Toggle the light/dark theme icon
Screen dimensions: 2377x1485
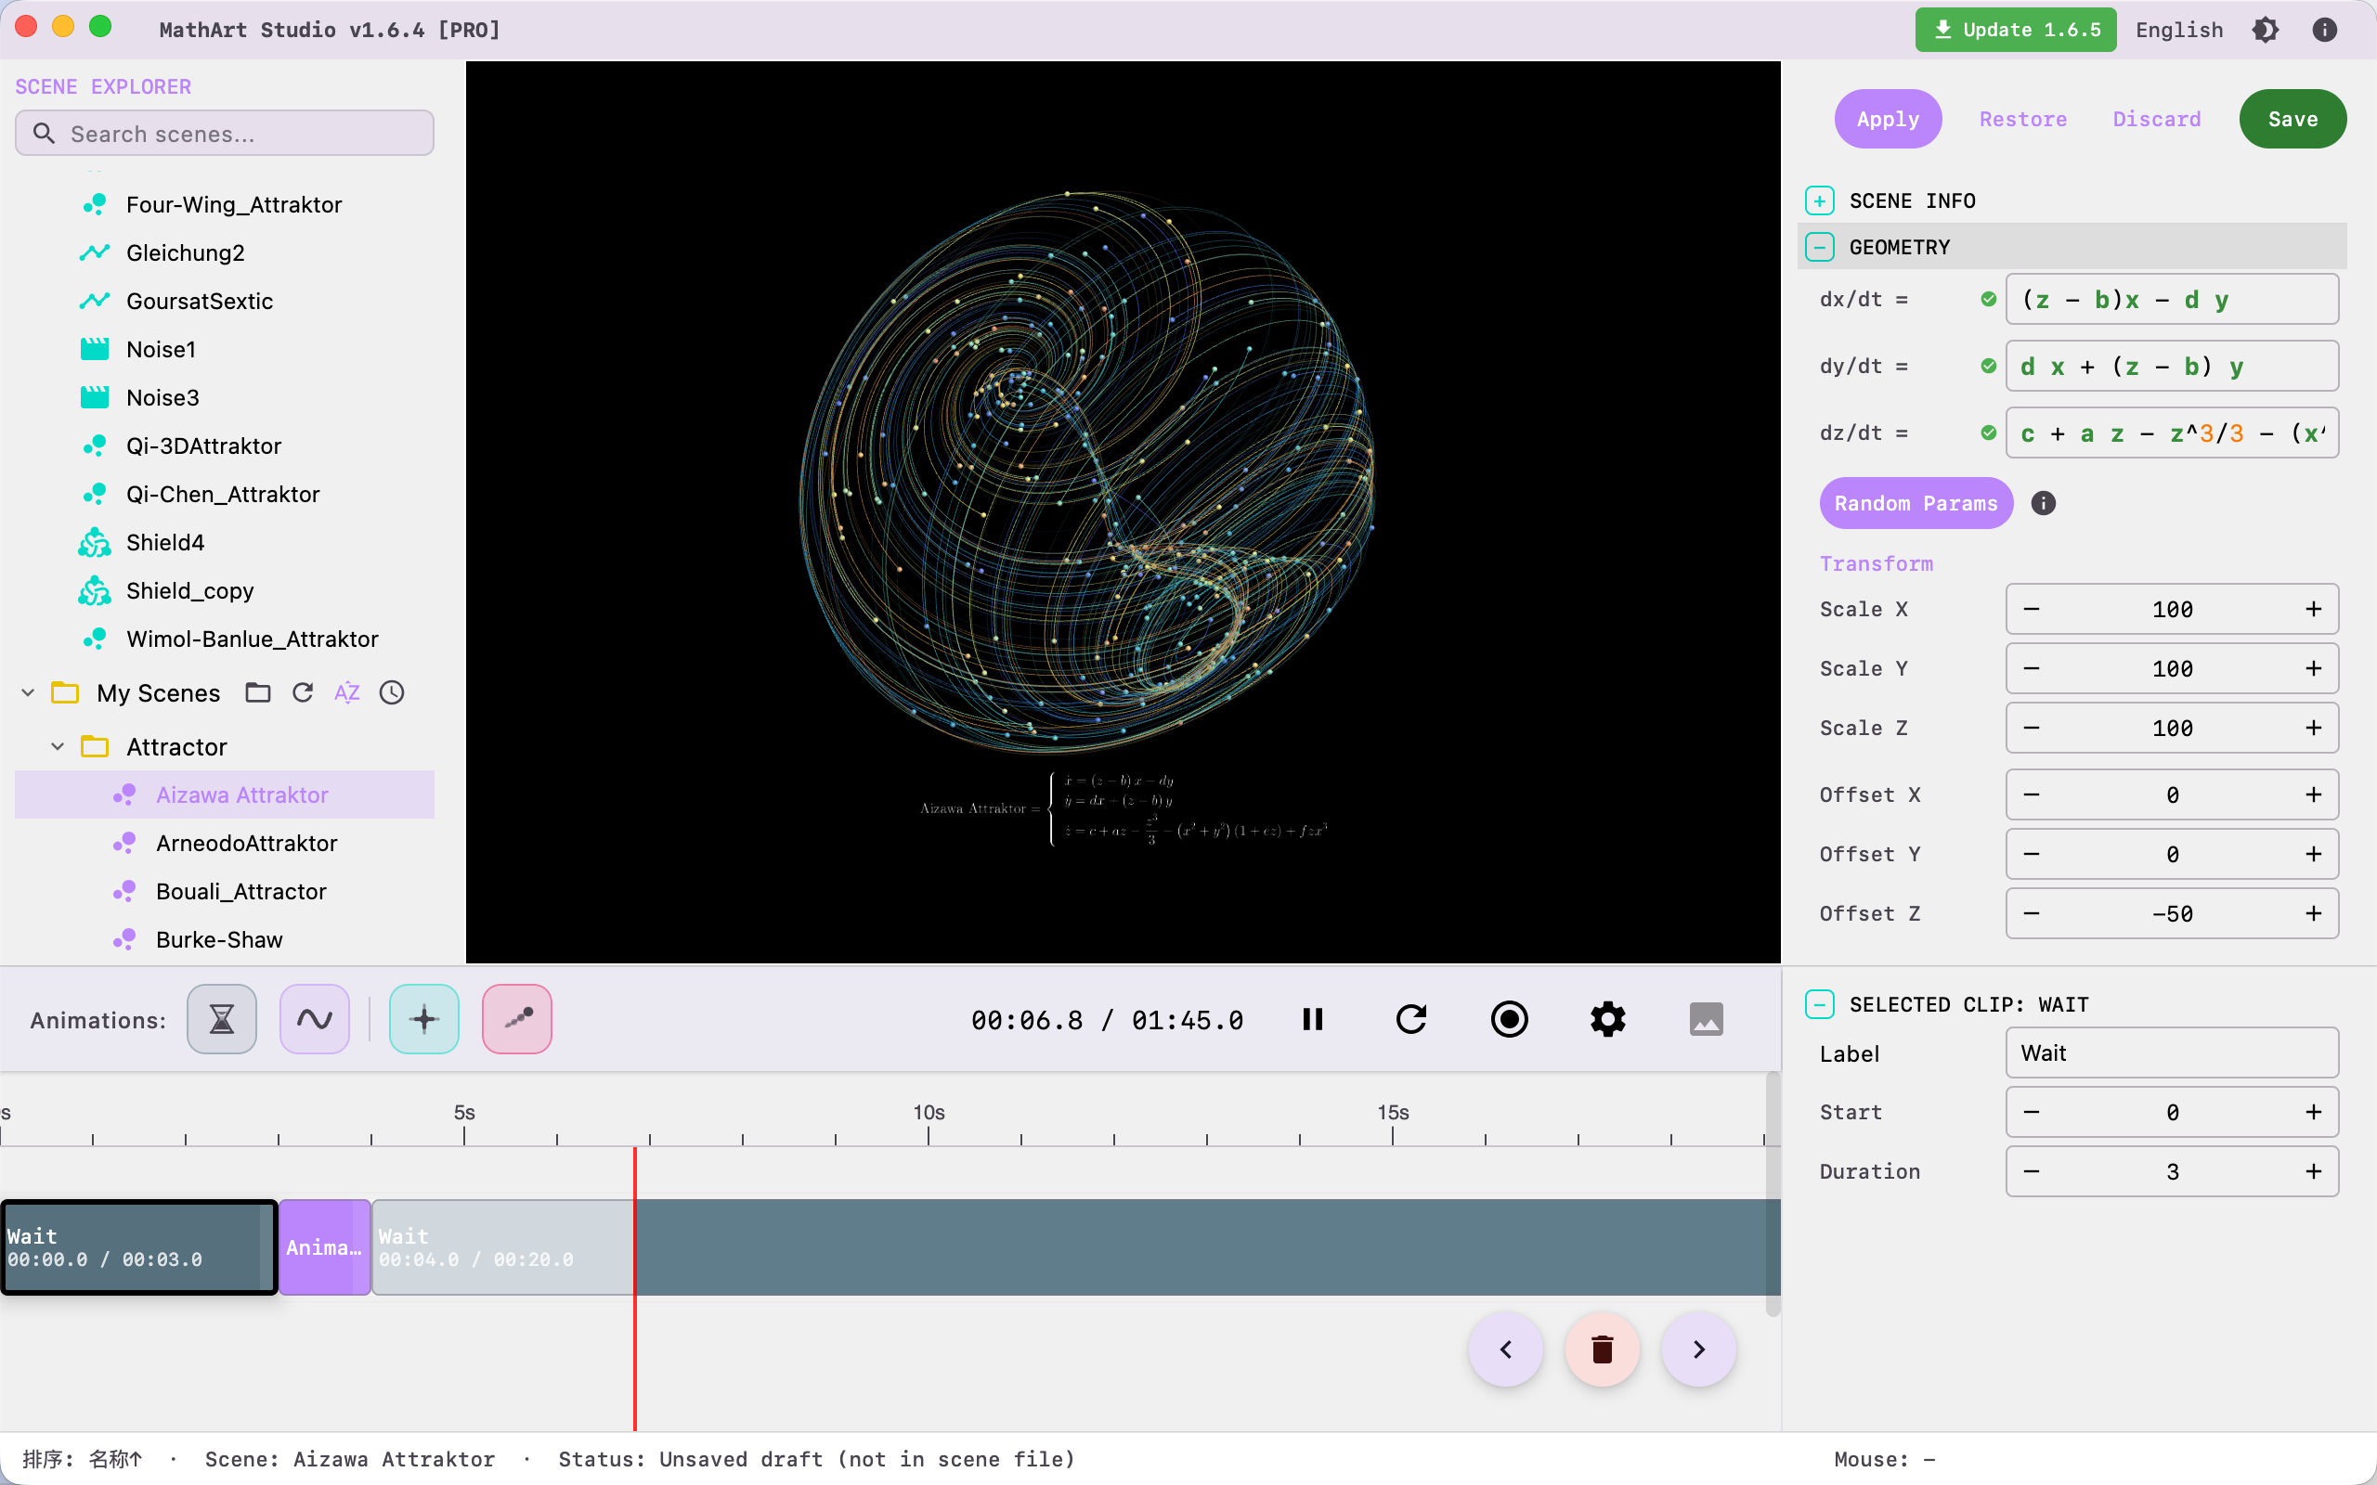tap(2265, 30)
